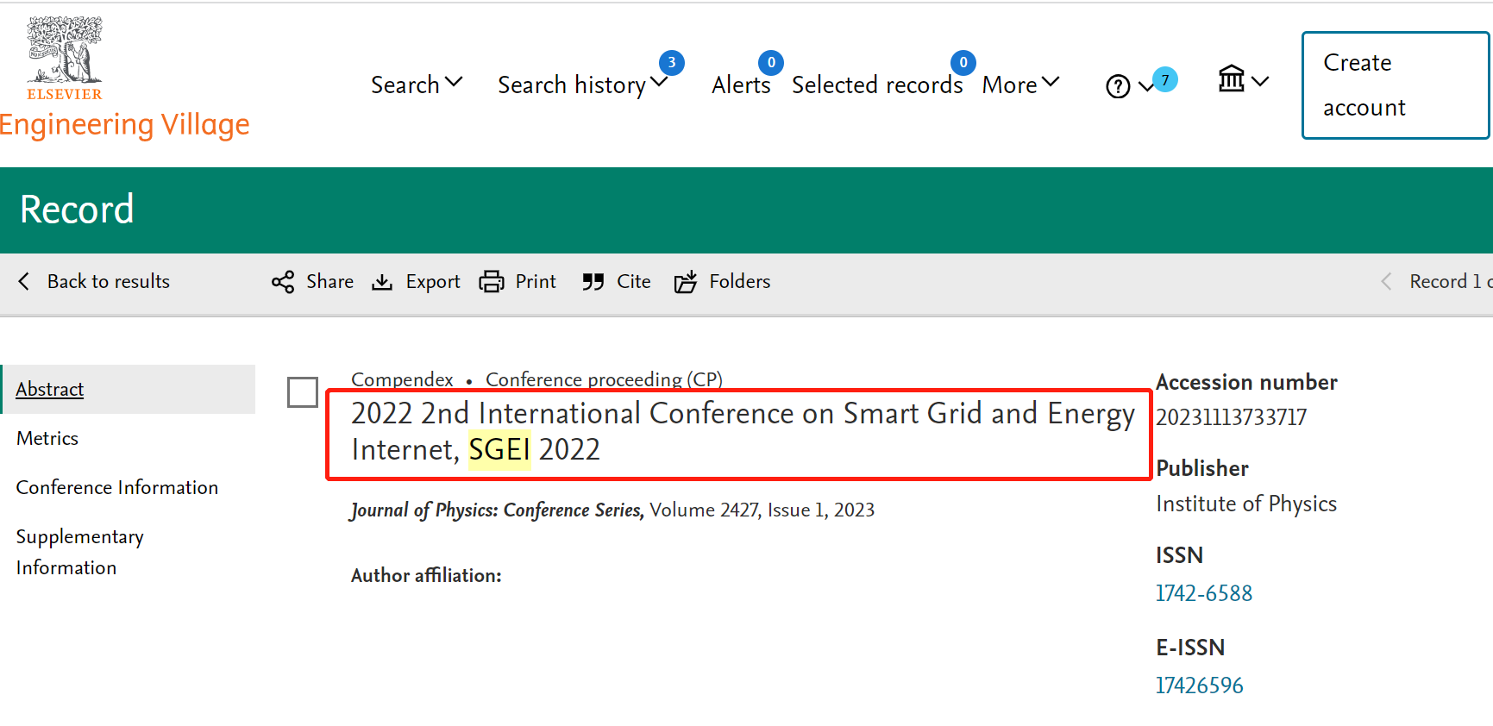Open Selected records in the header
Screen dimensions: 1493x726
[877, 84]
